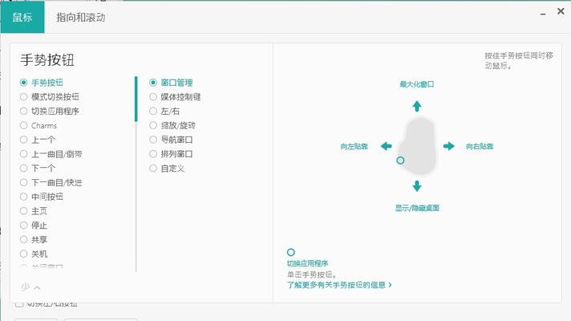Click the 显示/隐藏桌面 gesture label
The image size is (571, 321).
[x=417, y=208]
